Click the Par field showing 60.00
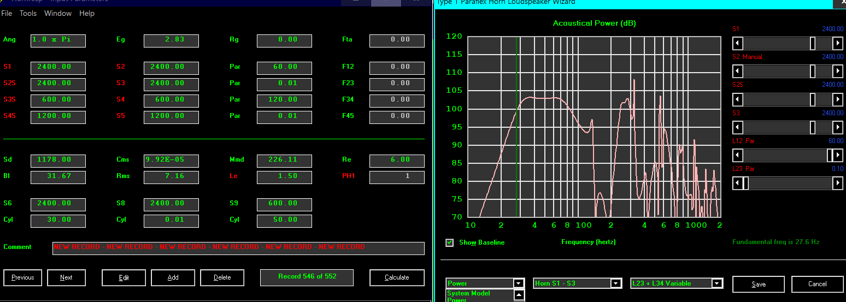The height and width of the screenshot is (302, 846). point(284,68)
